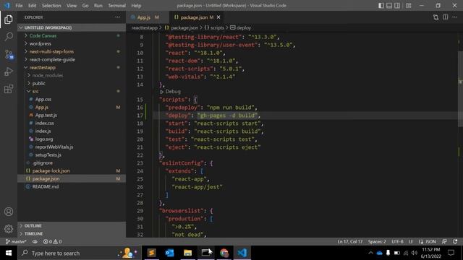The height and width of the screenshot is (260, 463).
Task: Change Spaces: 2 indentation setting
Action: point(377,241)
